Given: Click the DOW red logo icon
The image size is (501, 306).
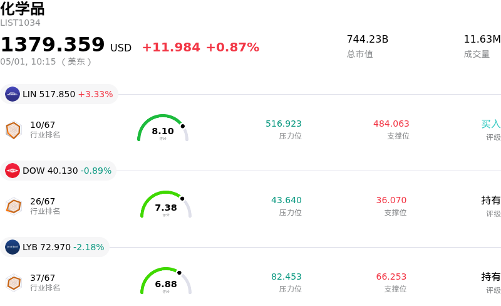Looking at the screenshot, I should pyautogui.click(x=13, y=171).
